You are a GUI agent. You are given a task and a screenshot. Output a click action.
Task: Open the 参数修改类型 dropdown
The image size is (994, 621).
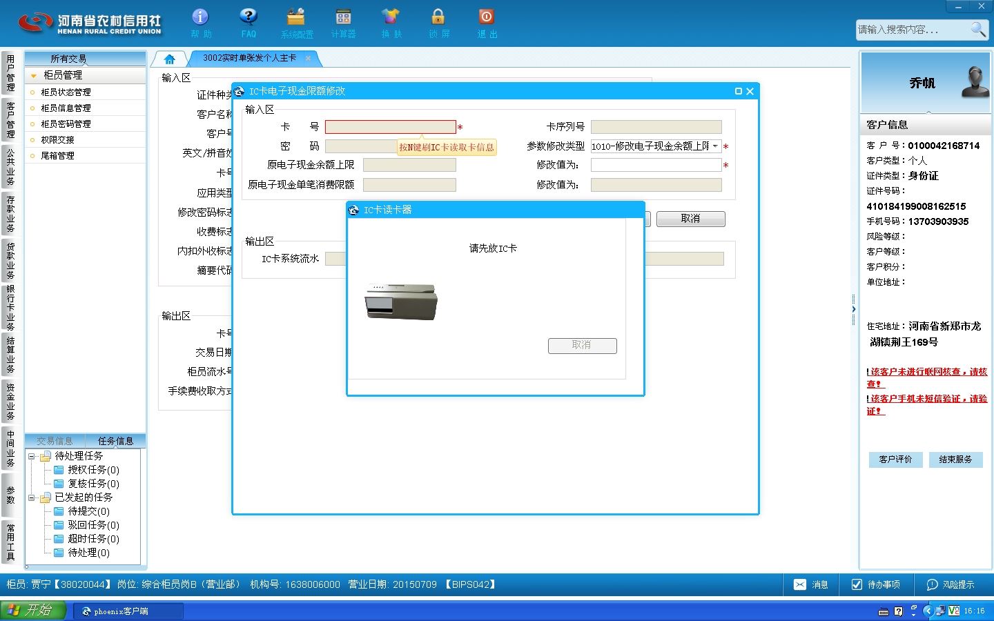716,146
